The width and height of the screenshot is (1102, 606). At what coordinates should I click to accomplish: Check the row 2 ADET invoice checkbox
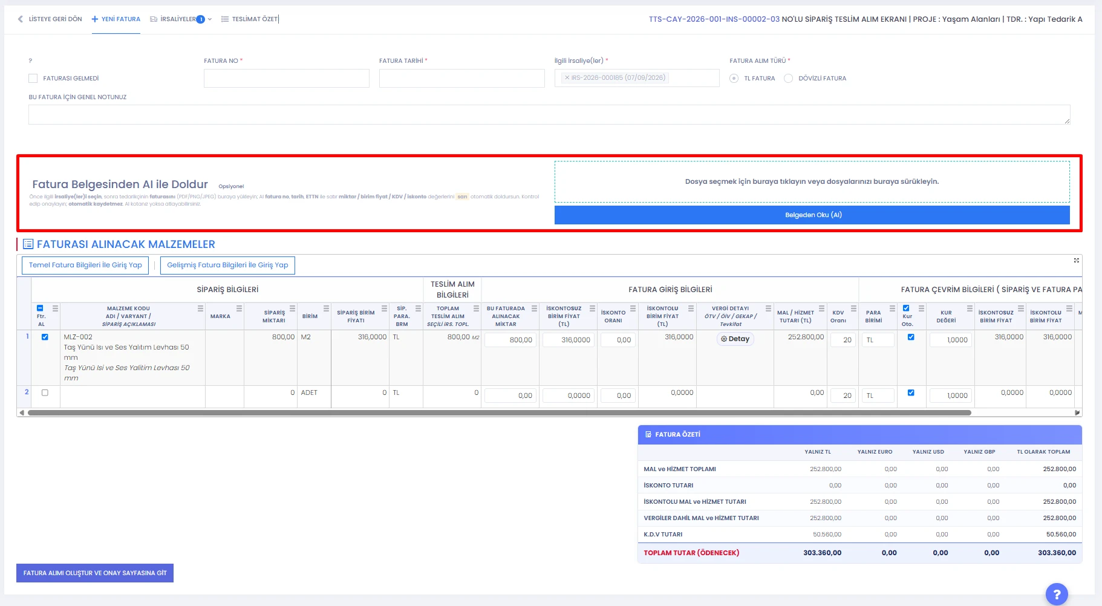45,393
